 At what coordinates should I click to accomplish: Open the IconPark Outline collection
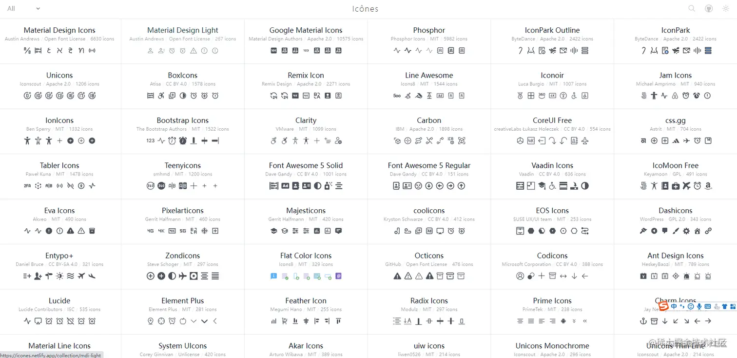click(x=552, y=30)
